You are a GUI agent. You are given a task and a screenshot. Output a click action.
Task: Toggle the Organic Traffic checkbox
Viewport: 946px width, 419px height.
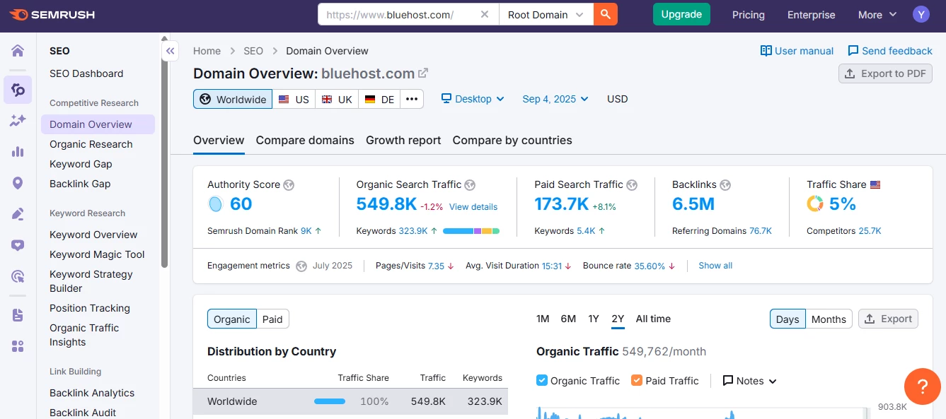click(x=542, y=380)
